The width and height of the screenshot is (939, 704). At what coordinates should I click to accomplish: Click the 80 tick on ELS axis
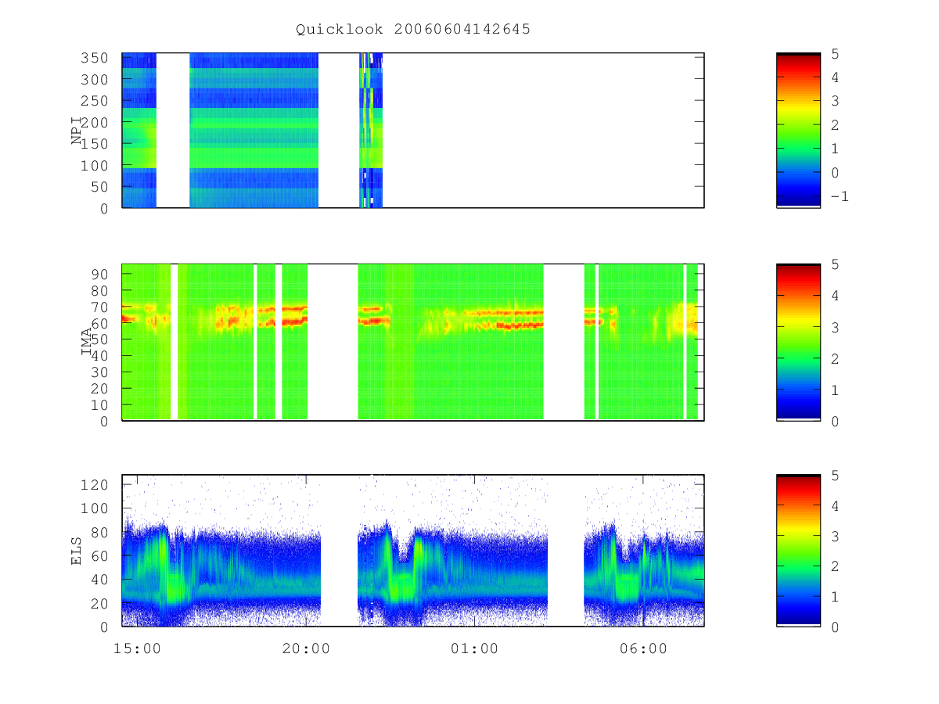click(101, 532)
